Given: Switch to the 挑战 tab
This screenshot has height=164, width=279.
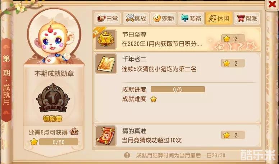Looking at the screenshot, I should 136,18.
